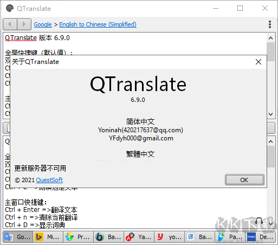
Task: Select the Promt service tab
Action: coord(78,237)
